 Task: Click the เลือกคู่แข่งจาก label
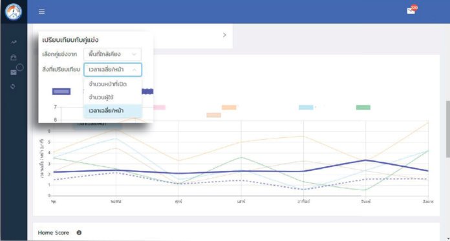coord(59,54)
